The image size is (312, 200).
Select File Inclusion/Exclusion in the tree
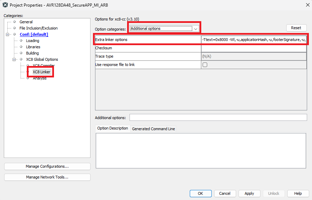click(x=38, y=28)
